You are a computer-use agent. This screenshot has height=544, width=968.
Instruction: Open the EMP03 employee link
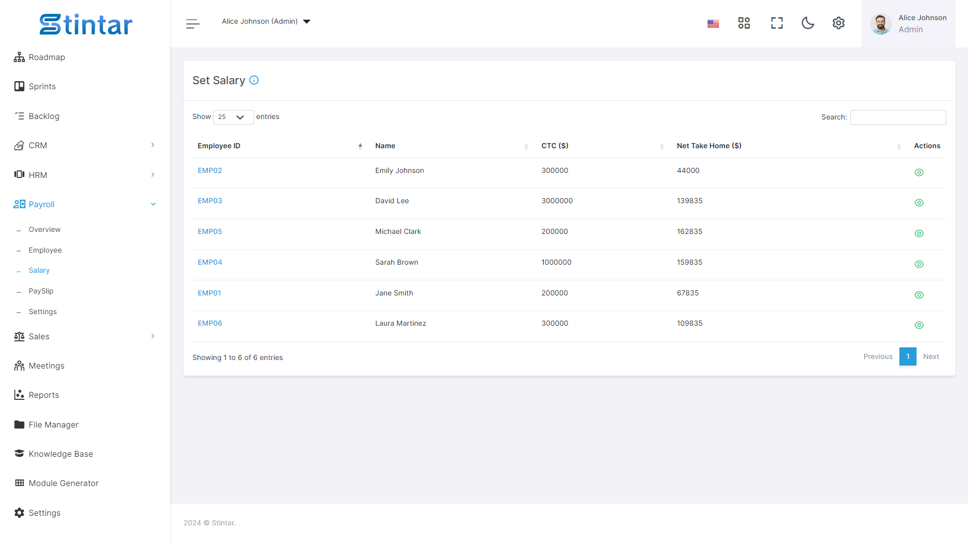[x=210, y=201]
